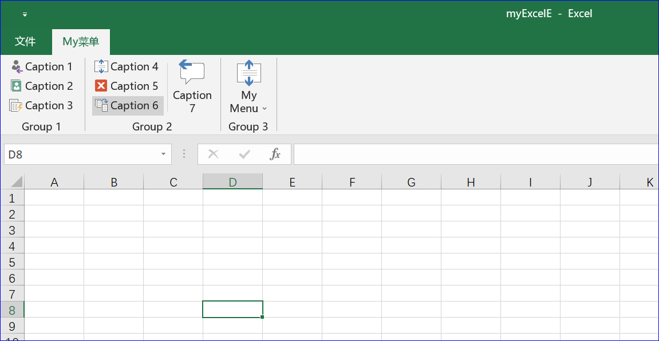Screen dimensions: 659x341
Task: Select row 3 header
Action: [x=12, y=231]
